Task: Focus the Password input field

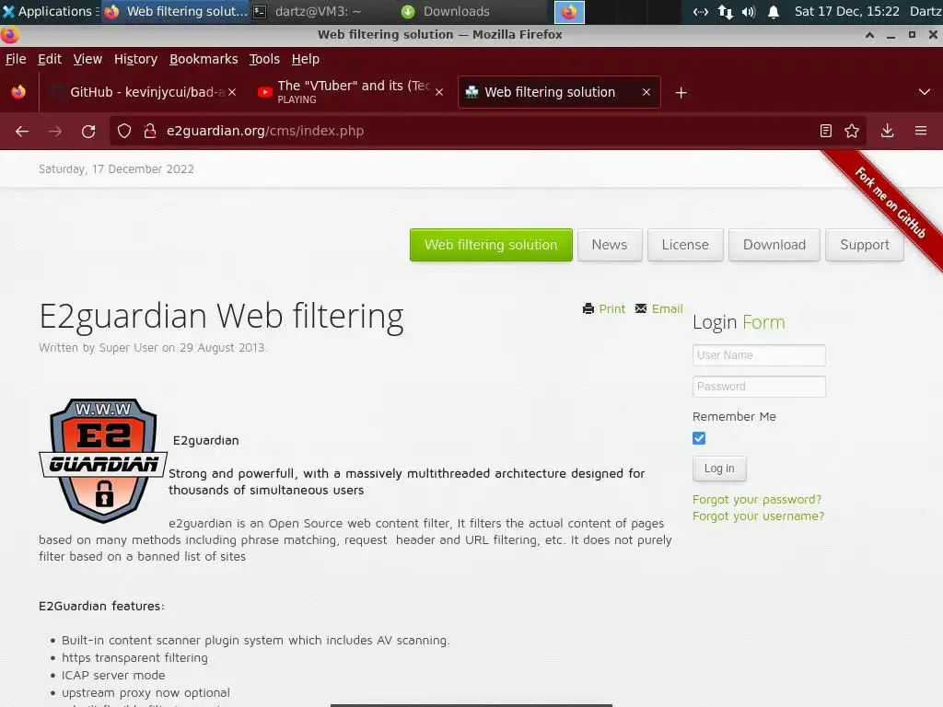Action: [759, 387]
